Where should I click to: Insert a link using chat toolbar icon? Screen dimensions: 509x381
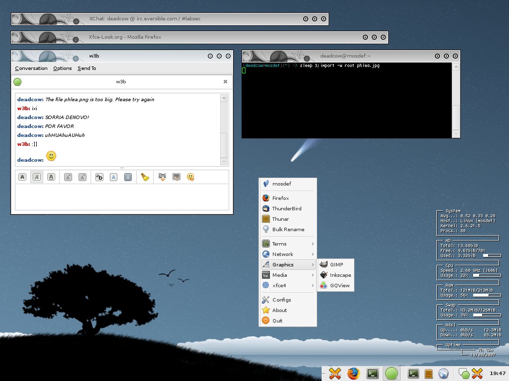coord(162,177)
